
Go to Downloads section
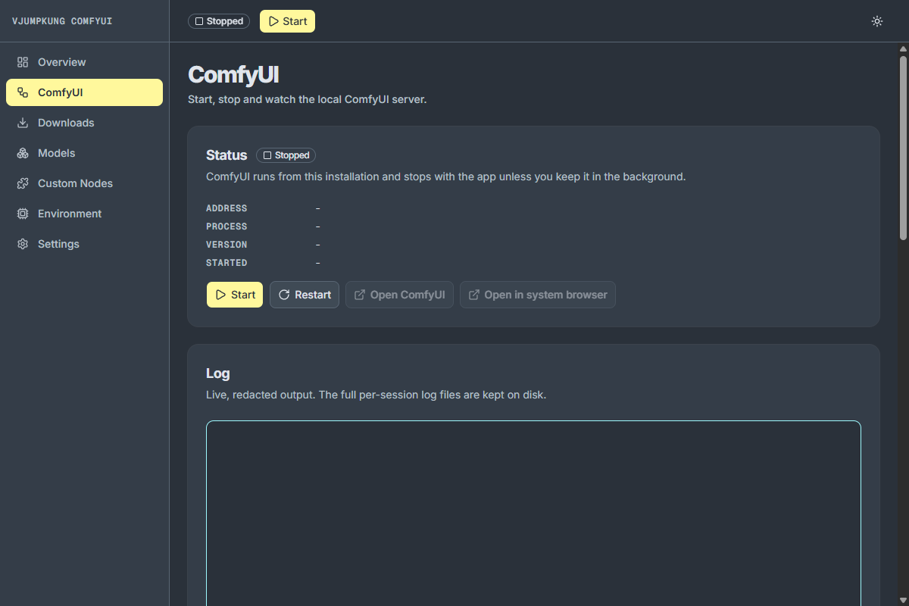[84, 123]
